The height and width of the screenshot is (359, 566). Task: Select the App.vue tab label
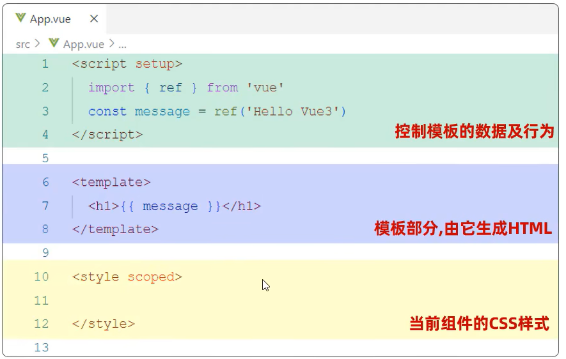pyautogui.click(x=51, y=19)
